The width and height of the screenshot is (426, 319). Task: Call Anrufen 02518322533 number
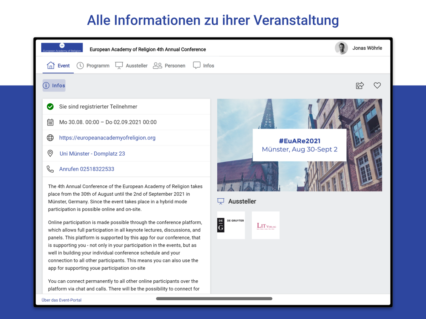coord(86,169)
